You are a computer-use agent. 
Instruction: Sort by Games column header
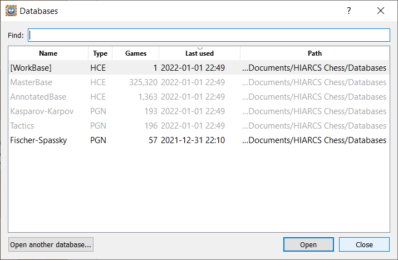[136, 53]
